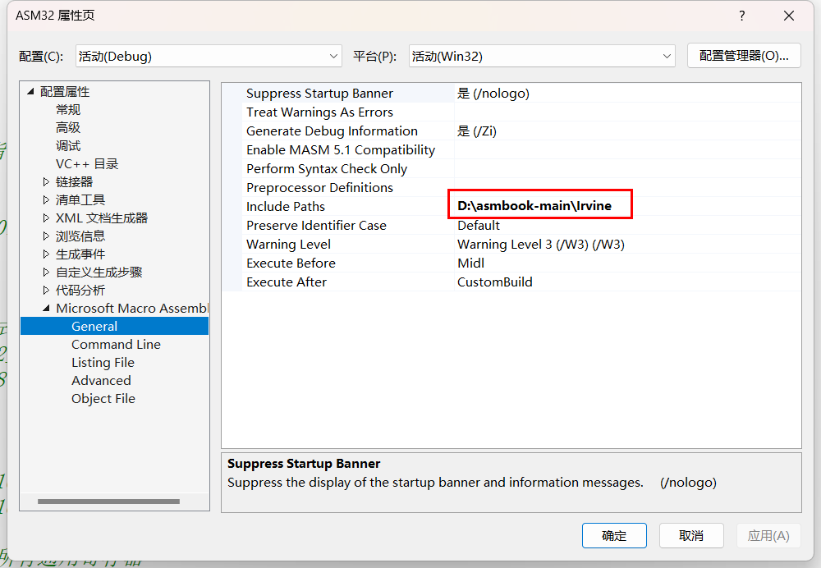Screen dimensions: 821x568
Task: Select the VC++ 目录 tree item
Action: pos(87,164)
